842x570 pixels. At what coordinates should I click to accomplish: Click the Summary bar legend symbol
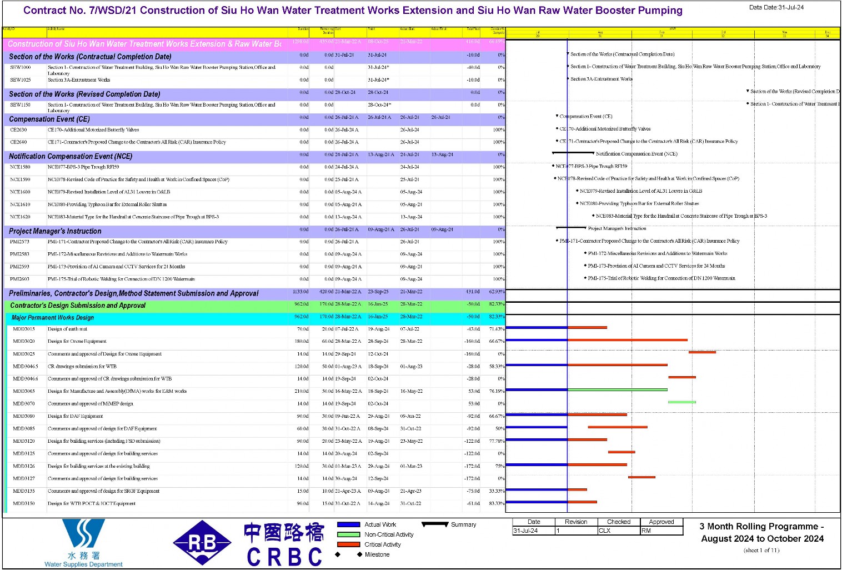click(x=435, y=524)
